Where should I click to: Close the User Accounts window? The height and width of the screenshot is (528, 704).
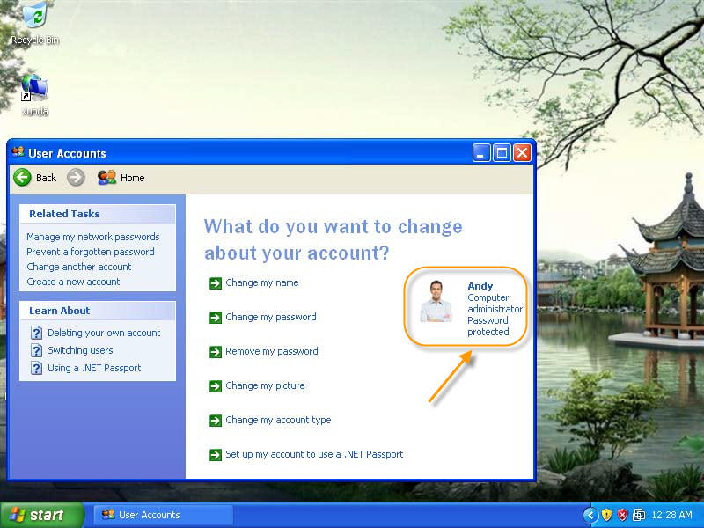(522, 153)
